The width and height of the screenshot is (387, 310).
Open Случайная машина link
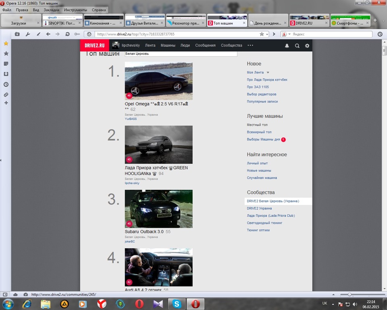click(262, 178)
